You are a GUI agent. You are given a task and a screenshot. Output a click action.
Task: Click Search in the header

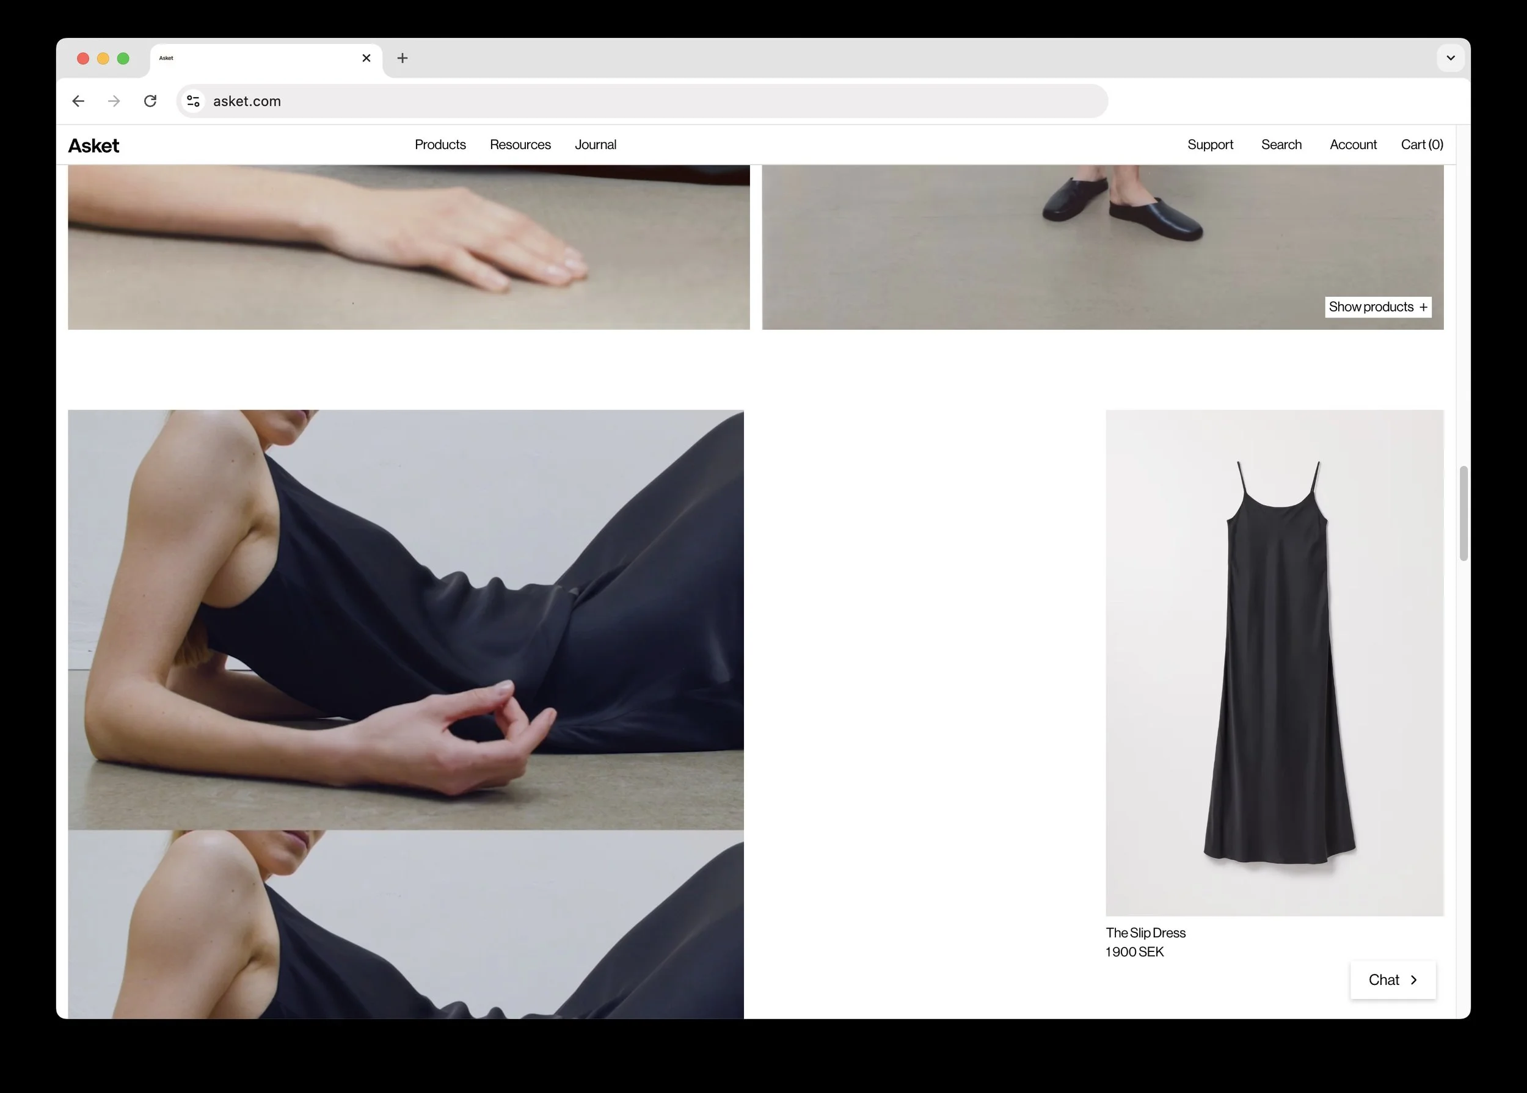coord(1281,145)
